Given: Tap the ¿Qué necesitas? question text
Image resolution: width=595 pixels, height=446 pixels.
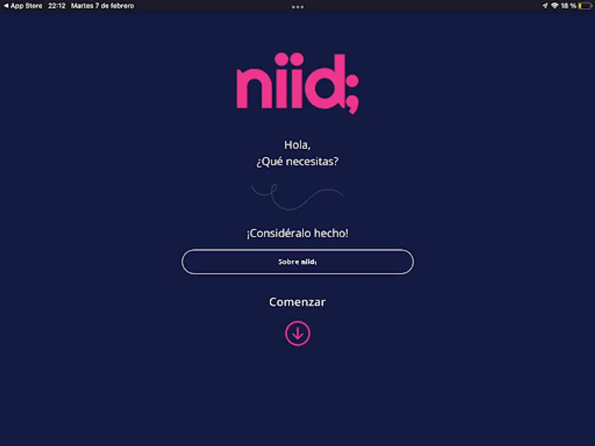Looking at the screenshot, I should pos(297,162).
